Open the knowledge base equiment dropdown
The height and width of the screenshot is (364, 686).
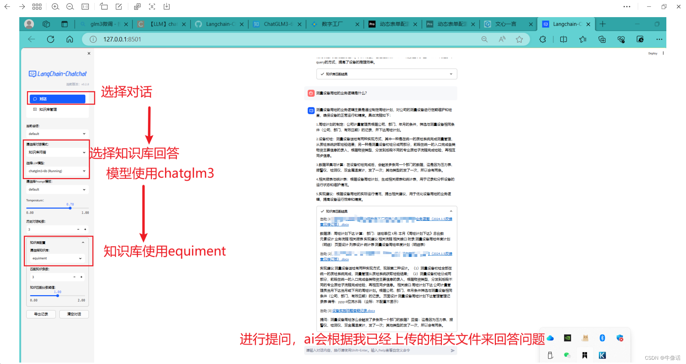click(57, 258)
